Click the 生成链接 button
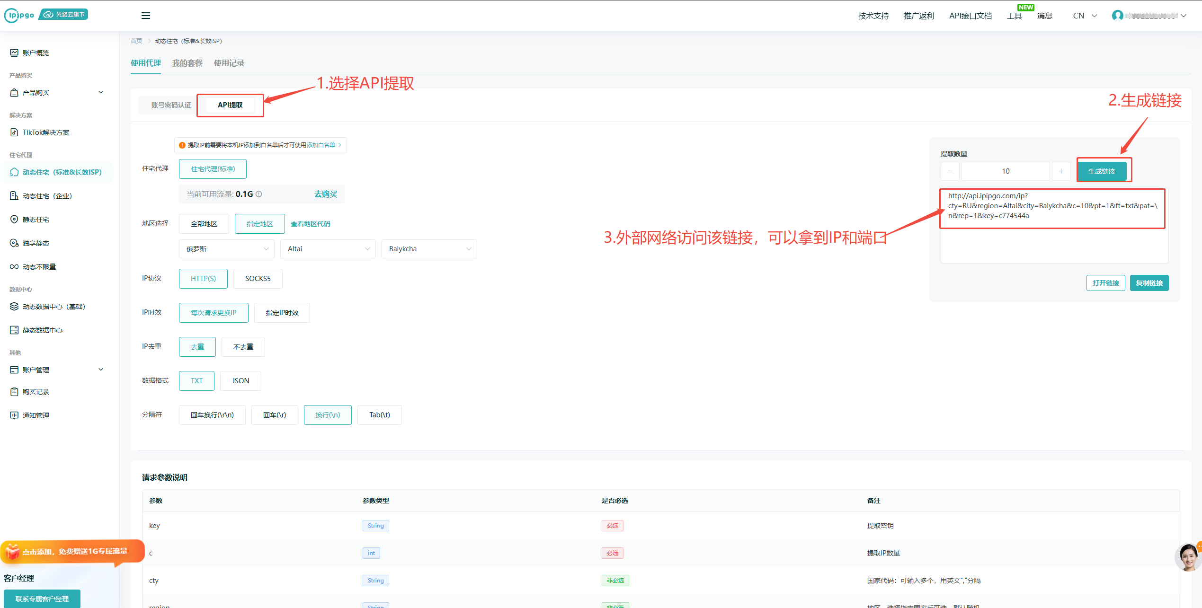 (x=1101, y=171)
